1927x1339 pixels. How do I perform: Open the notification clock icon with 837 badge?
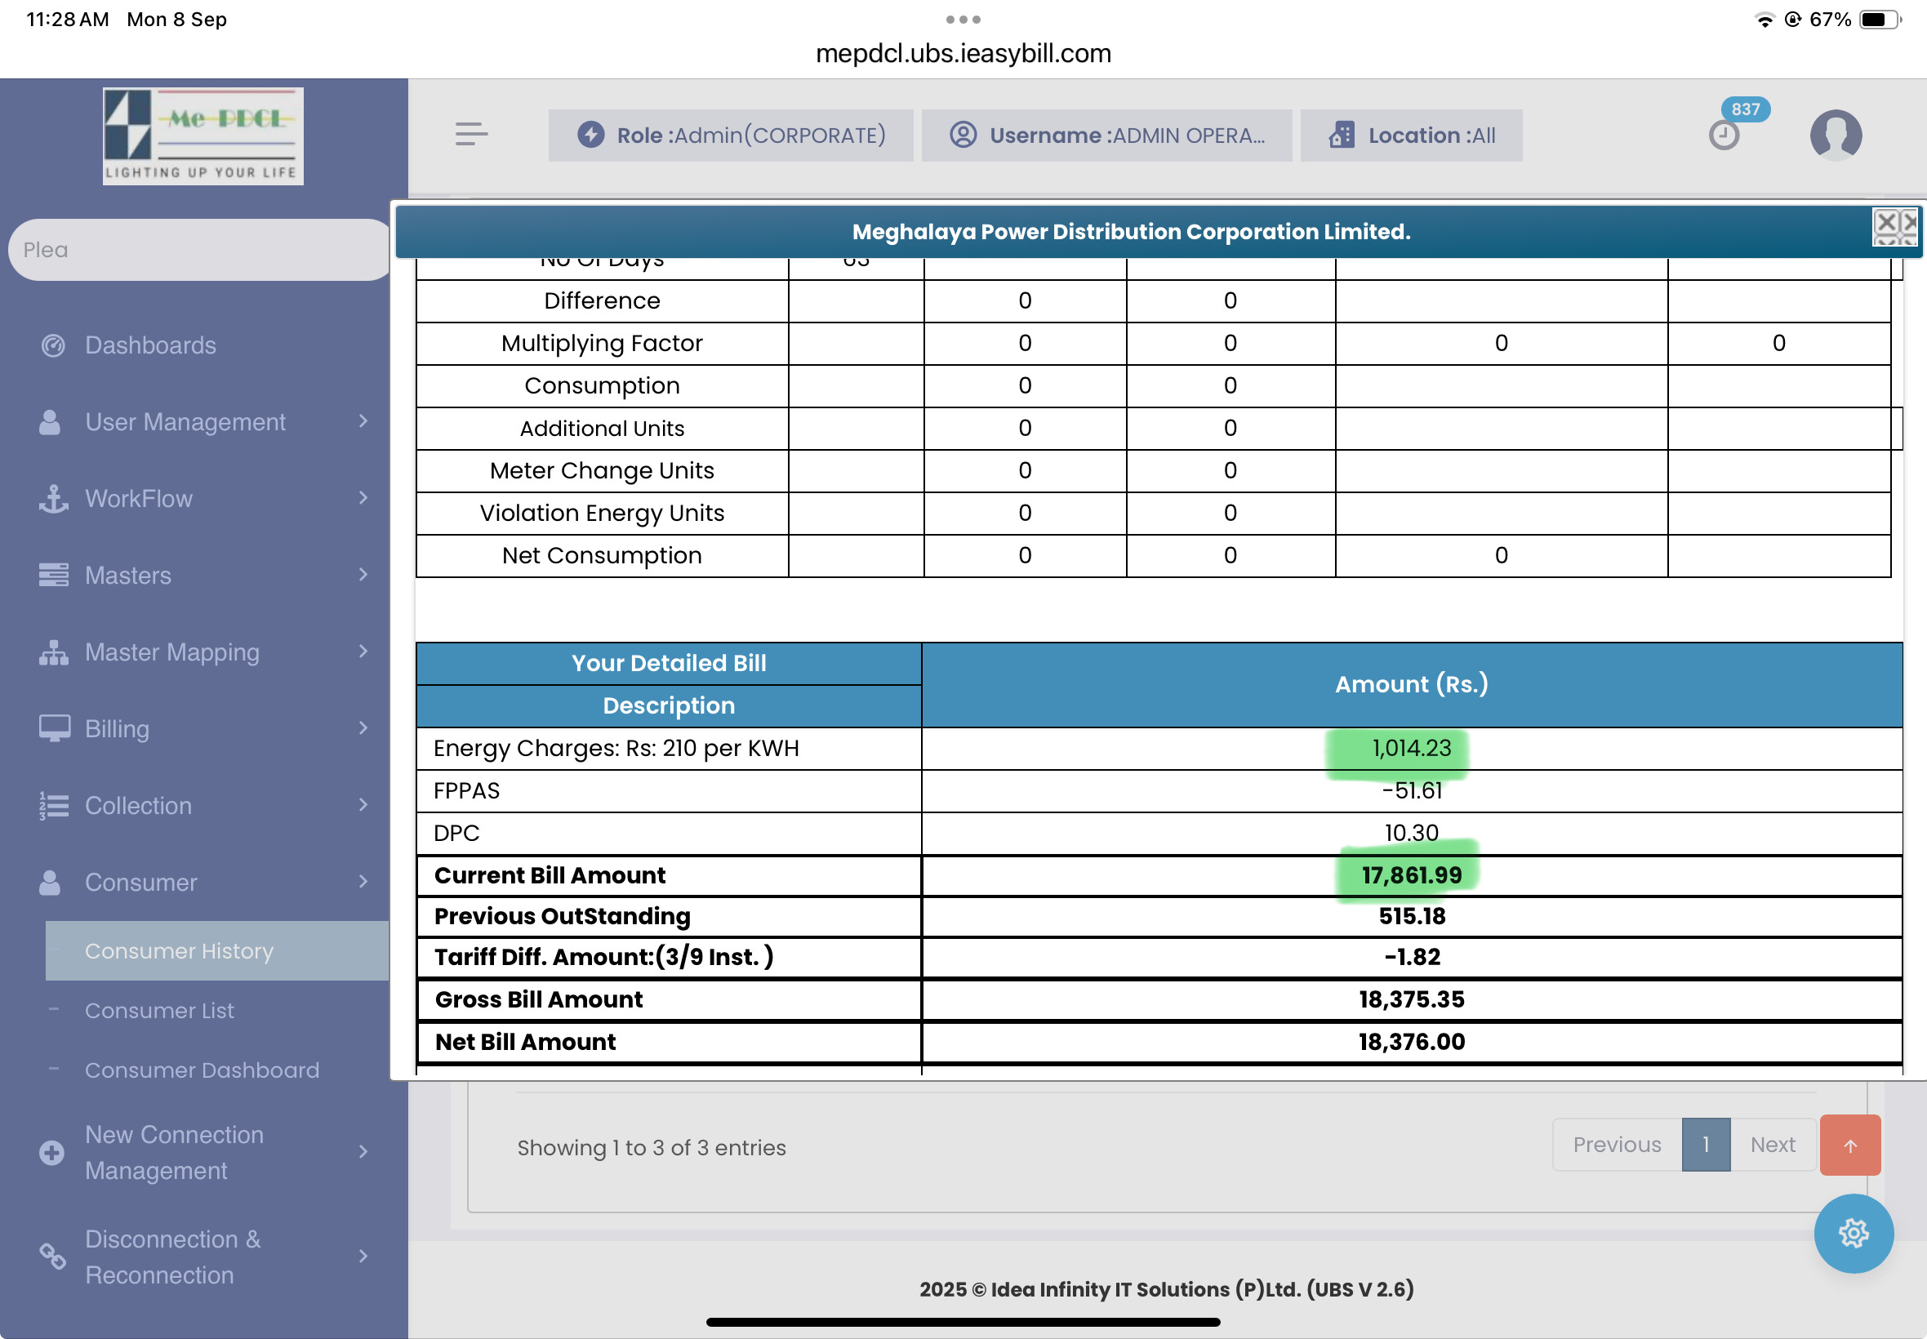(x=1724, y=134)
